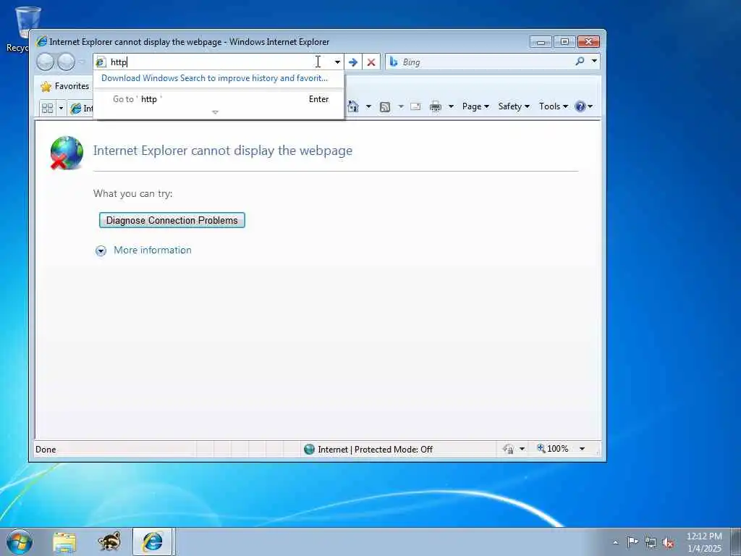Select the Internet Explorer taskbar button

pyautogui.click(x=153, y=542)
